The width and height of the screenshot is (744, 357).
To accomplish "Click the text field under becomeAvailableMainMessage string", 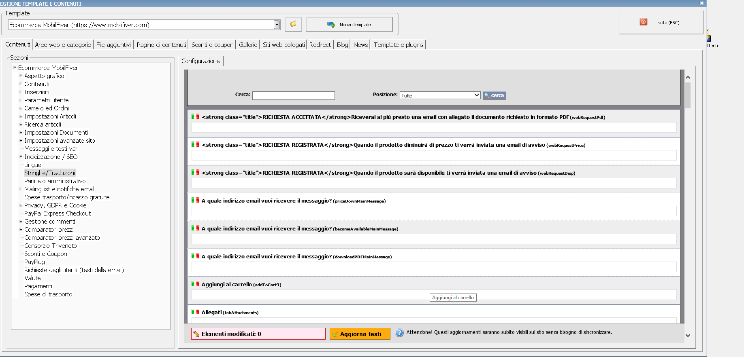I will tap(434, 239).
